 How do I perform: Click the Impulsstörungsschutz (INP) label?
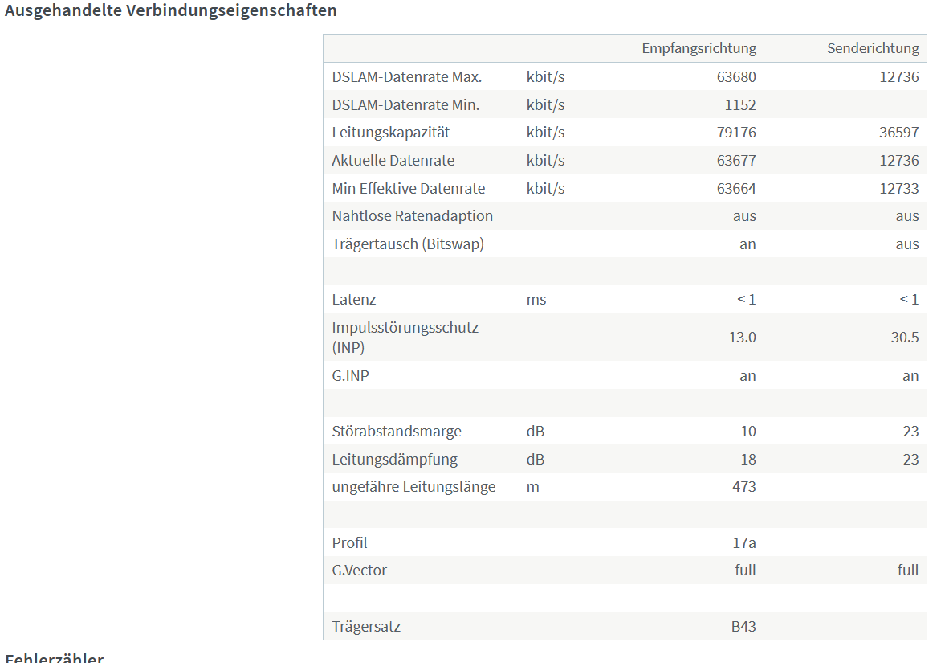405,338
